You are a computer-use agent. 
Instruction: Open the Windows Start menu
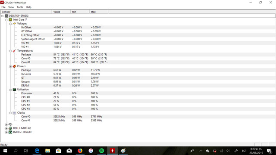(5, 151)
